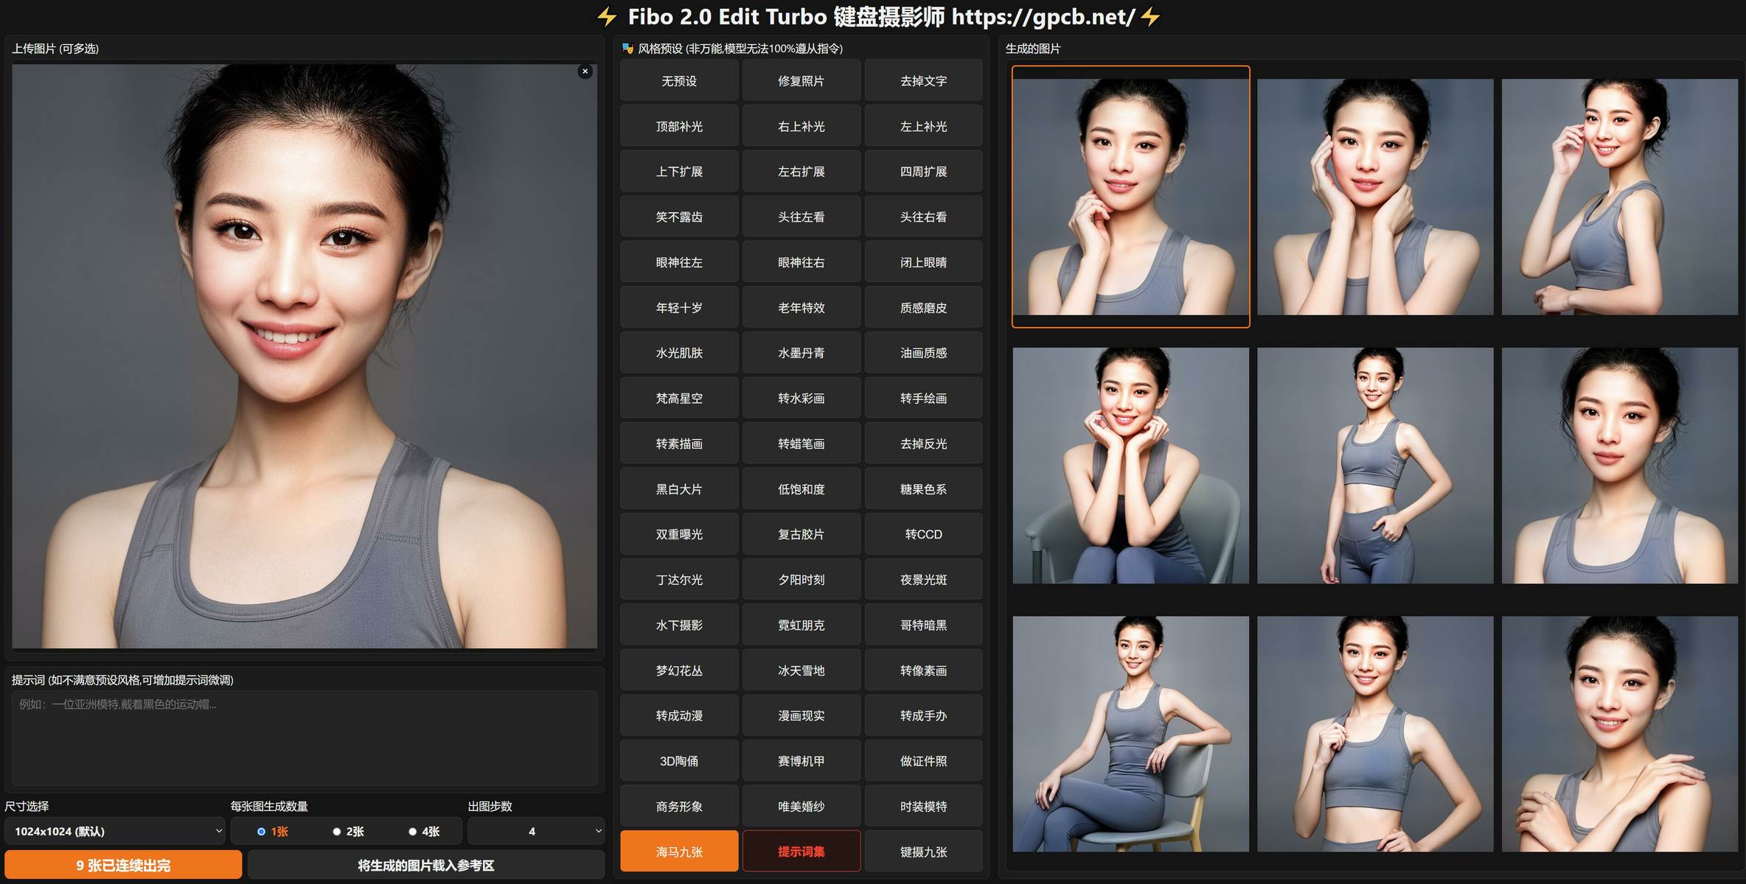The width and height of the screenshot is (1746, 884).
Task: Open the 尺寸选择 1024x1024 dropdown
Action: tap(115, 831)
